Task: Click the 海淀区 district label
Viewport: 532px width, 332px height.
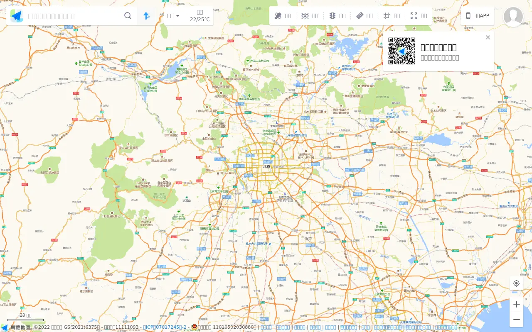Action: coord(250,156)
